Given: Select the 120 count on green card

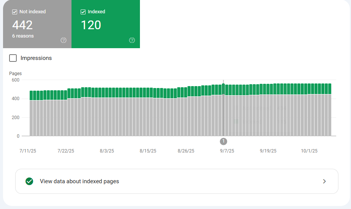Looking at the screenshot, I should point(91,25).
